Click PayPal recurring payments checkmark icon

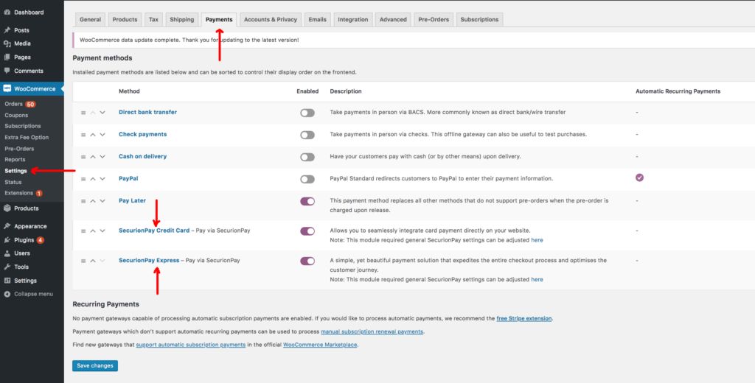639,178
